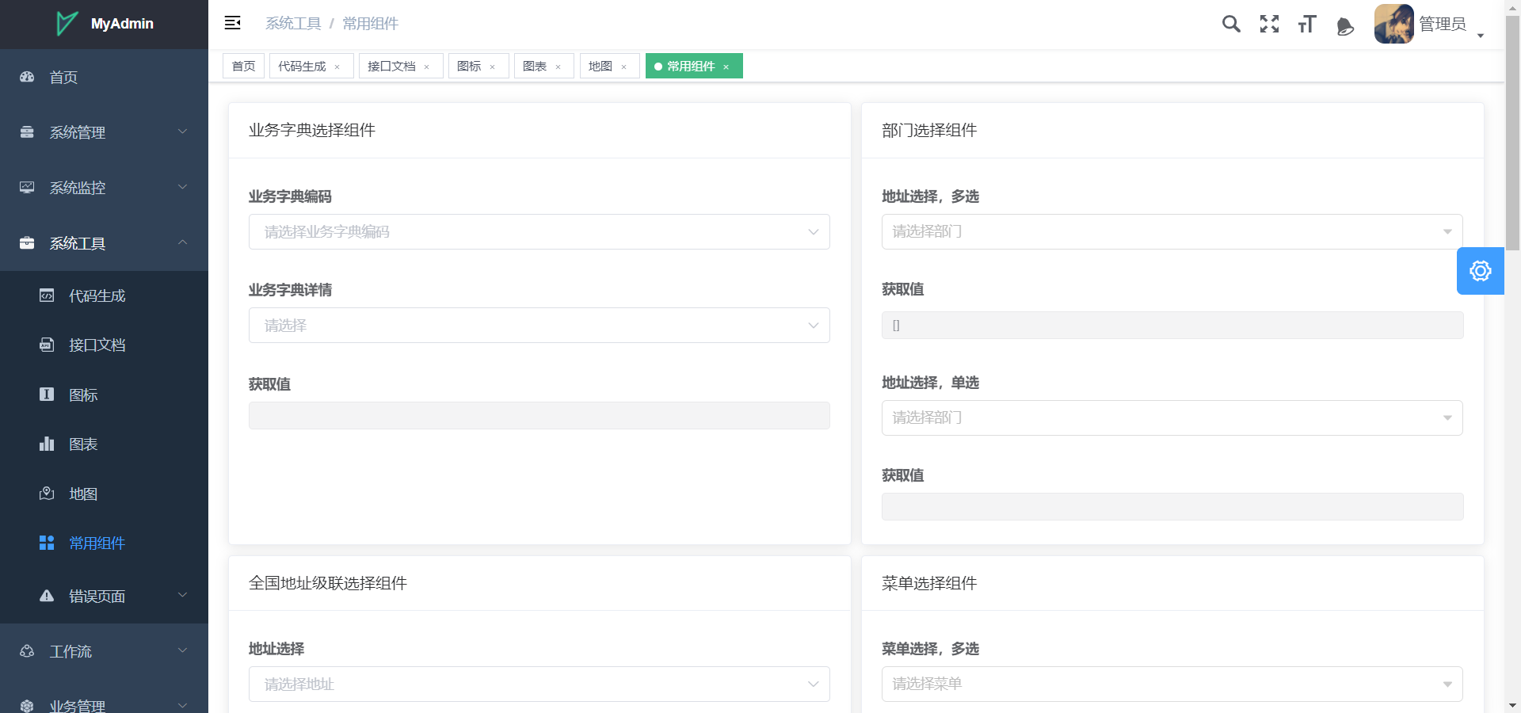Open 代码生成 in the sidebar
Screen dimensions: 1521x713
pyautogui.click(x=104, y=295)
